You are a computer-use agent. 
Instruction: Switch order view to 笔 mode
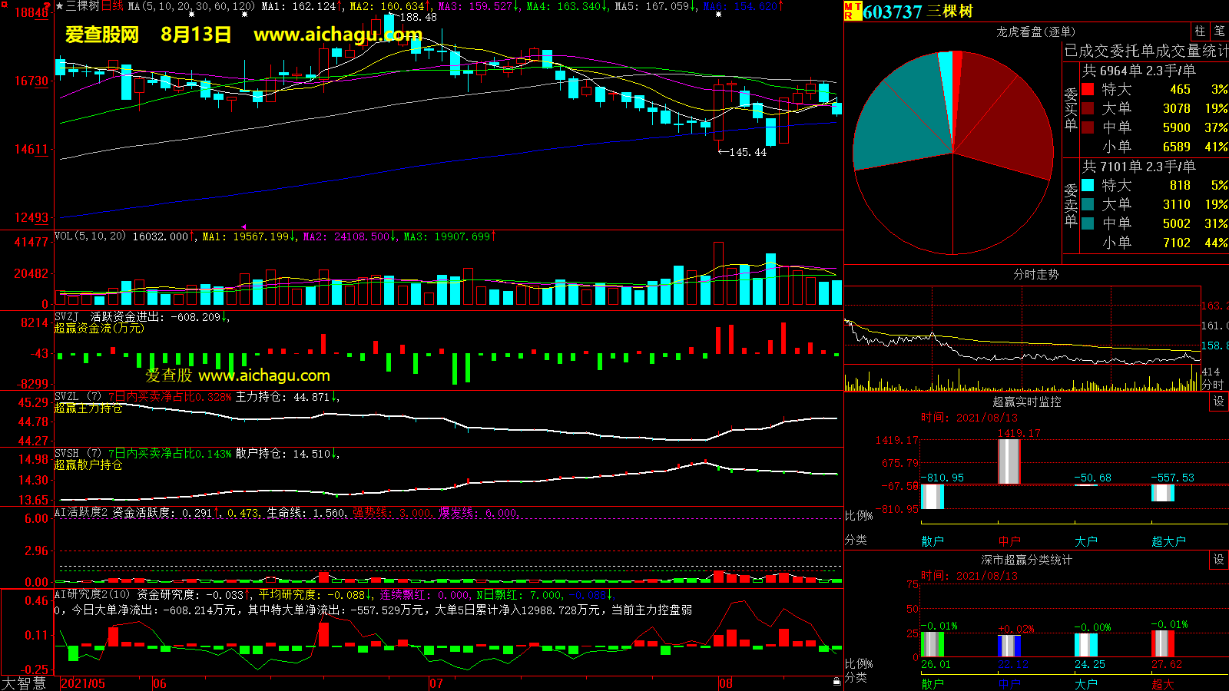pos(1219,31)
